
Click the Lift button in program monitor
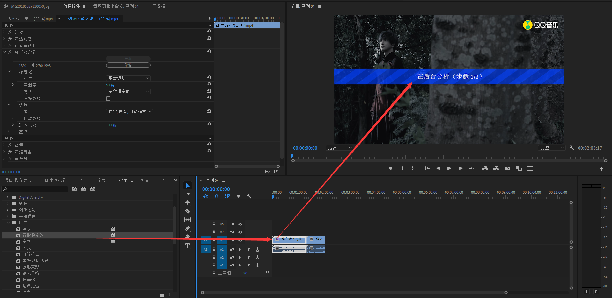pyautogui.click(x=485, y=168)
